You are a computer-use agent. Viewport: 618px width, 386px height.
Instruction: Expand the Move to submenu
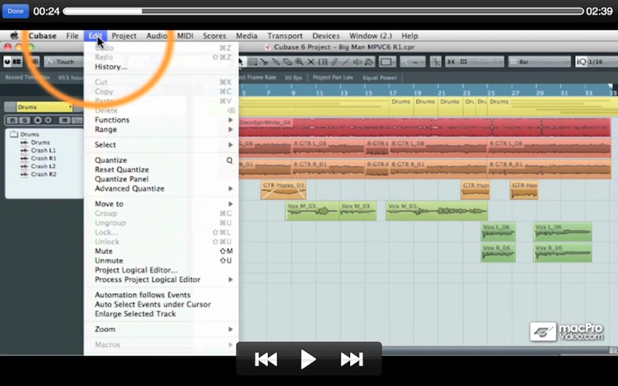click(x=162, y=204)
